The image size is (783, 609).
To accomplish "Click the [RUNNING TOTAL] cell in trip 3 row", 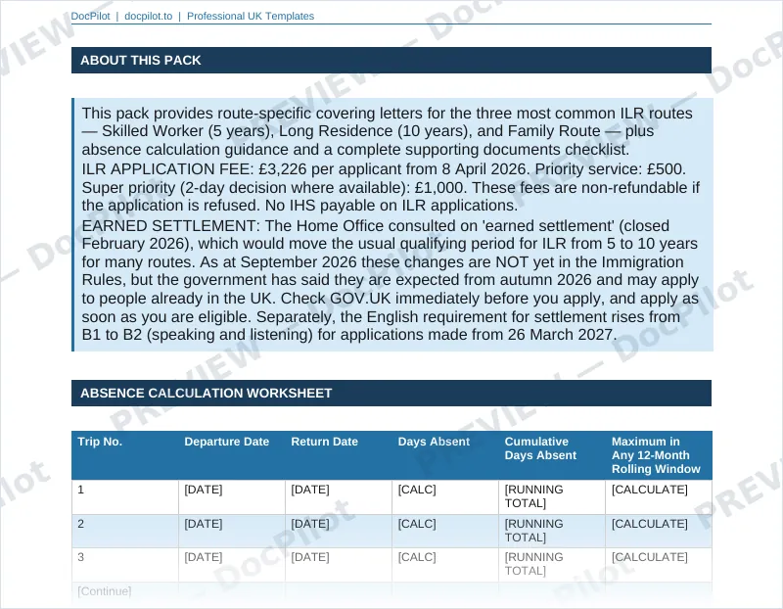I will (552, 565).
